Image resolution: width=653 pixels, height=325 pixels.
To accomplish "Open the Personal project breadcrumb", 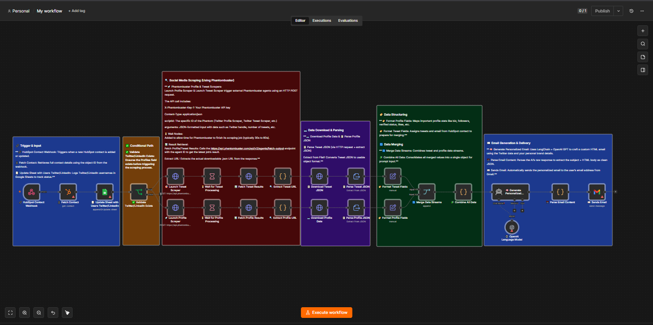I will point(18,11).
